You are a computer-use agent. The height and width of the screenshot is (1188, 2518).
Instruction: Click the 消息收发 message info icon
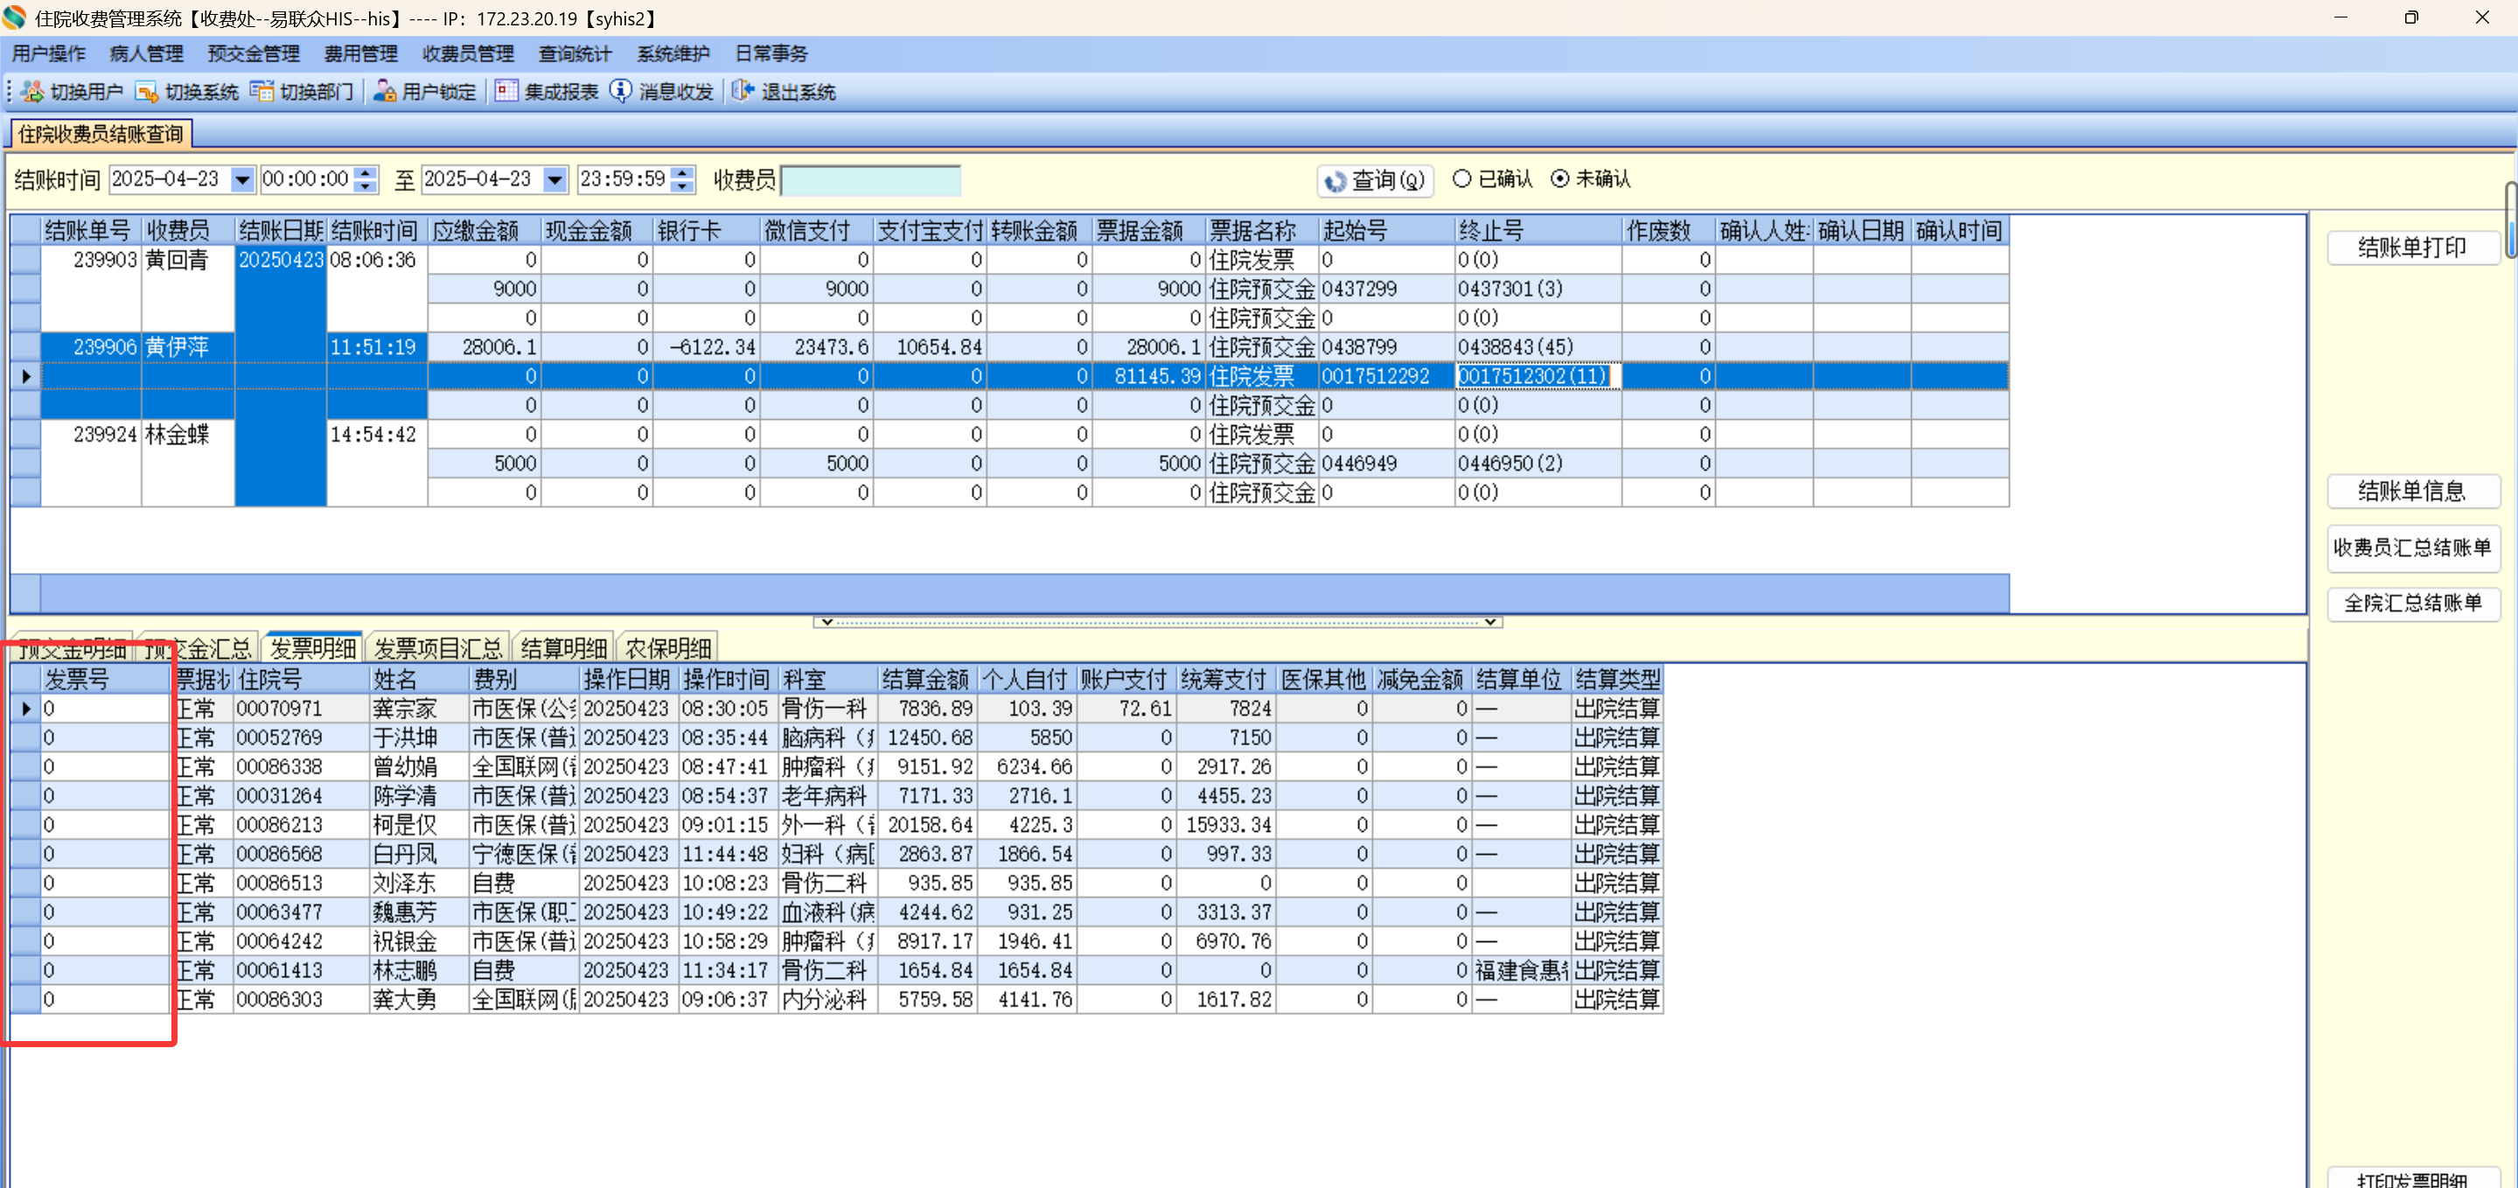[621, 91]
